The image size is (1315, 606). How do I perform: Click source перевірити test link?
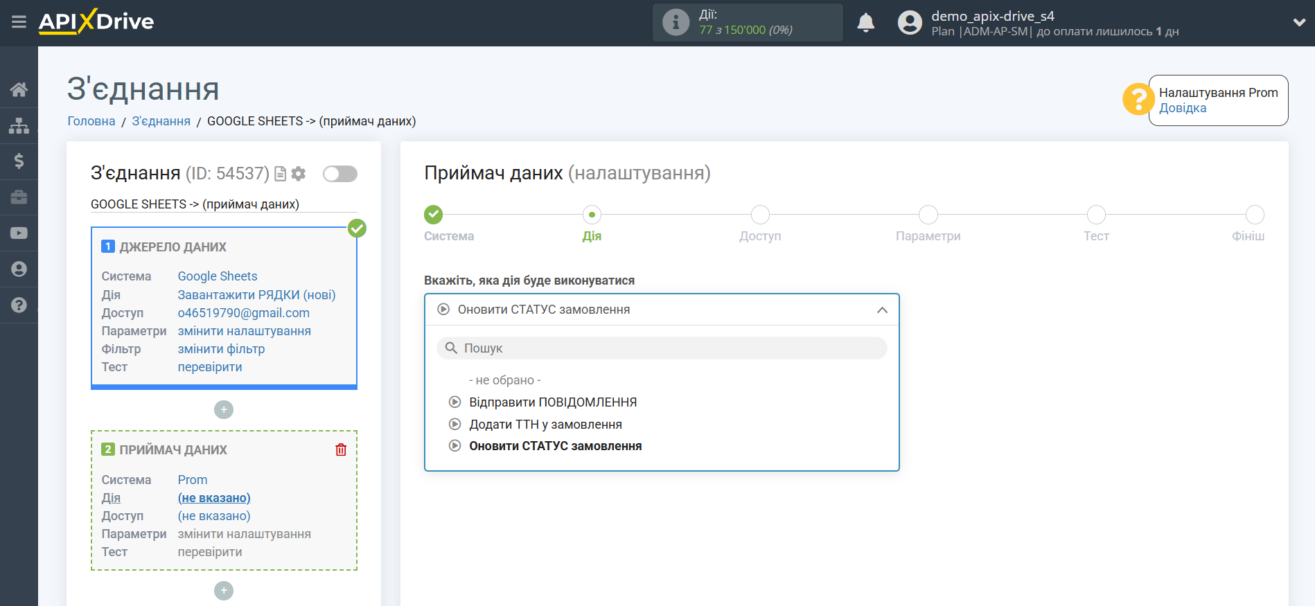click(210, 367)
